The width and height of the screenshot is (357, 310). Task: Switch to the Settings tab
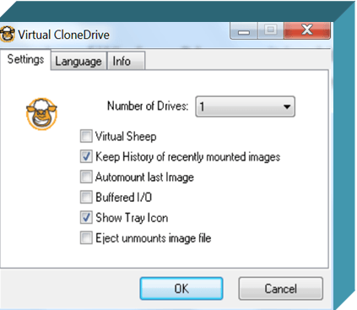click(25, 59)
